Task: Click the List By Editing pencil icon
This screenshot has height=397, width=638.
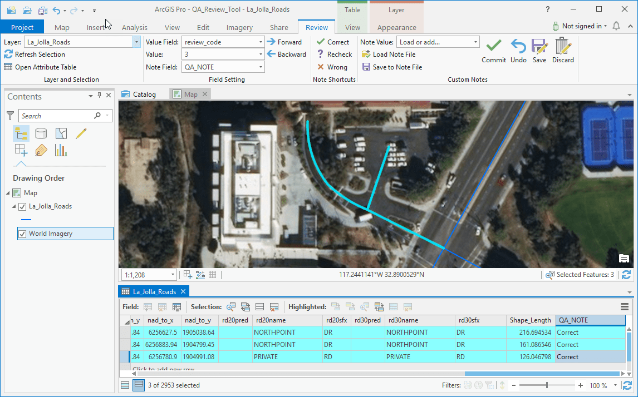Action: coord(81,133)
